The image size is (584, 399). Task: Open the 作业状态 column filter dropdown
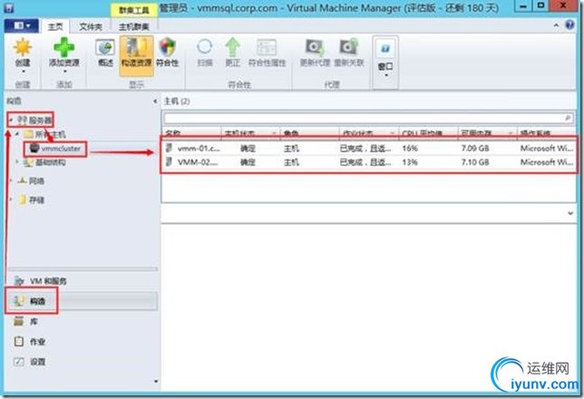[393, 133]
